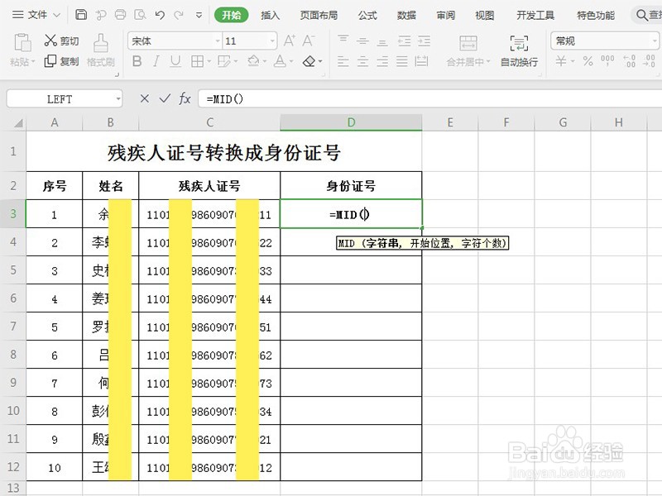Open the font name dropdown showing 宋体
This screenshot has height=496, width=662.
[x=218, y=40]
